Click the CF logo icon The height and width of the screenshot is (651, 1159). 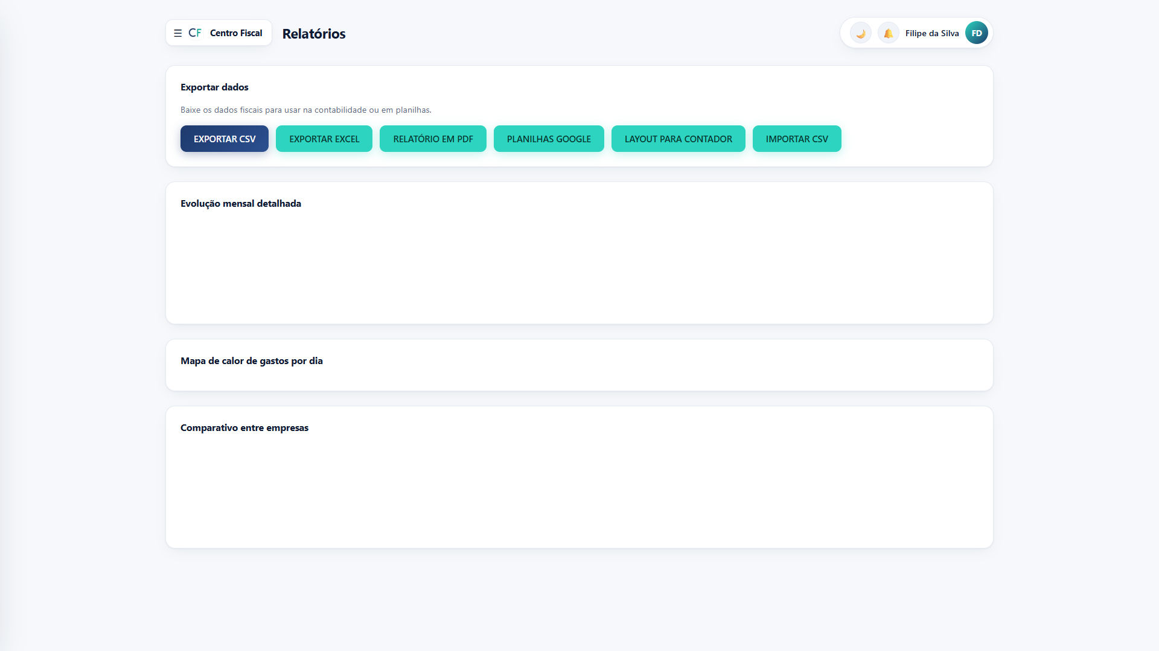point(195,33)
